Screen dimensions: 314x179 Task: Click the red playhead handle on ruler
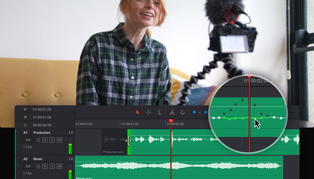point(171,121)
